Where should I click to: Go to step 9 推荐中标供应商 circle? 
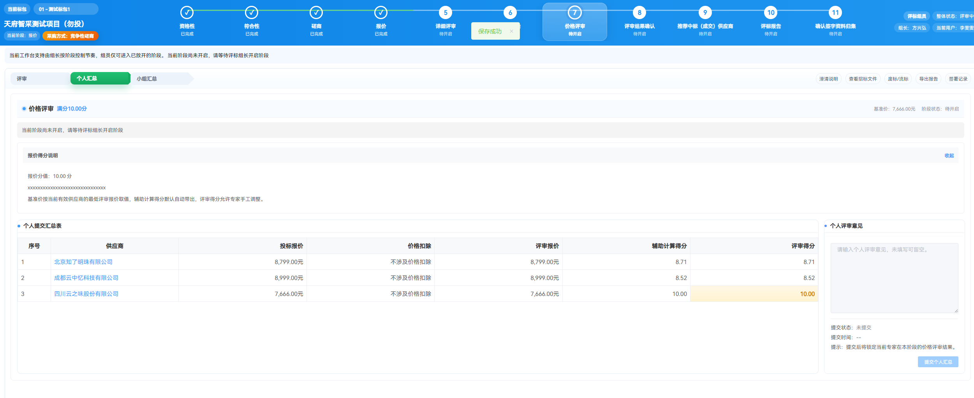(x=705, y=12)
